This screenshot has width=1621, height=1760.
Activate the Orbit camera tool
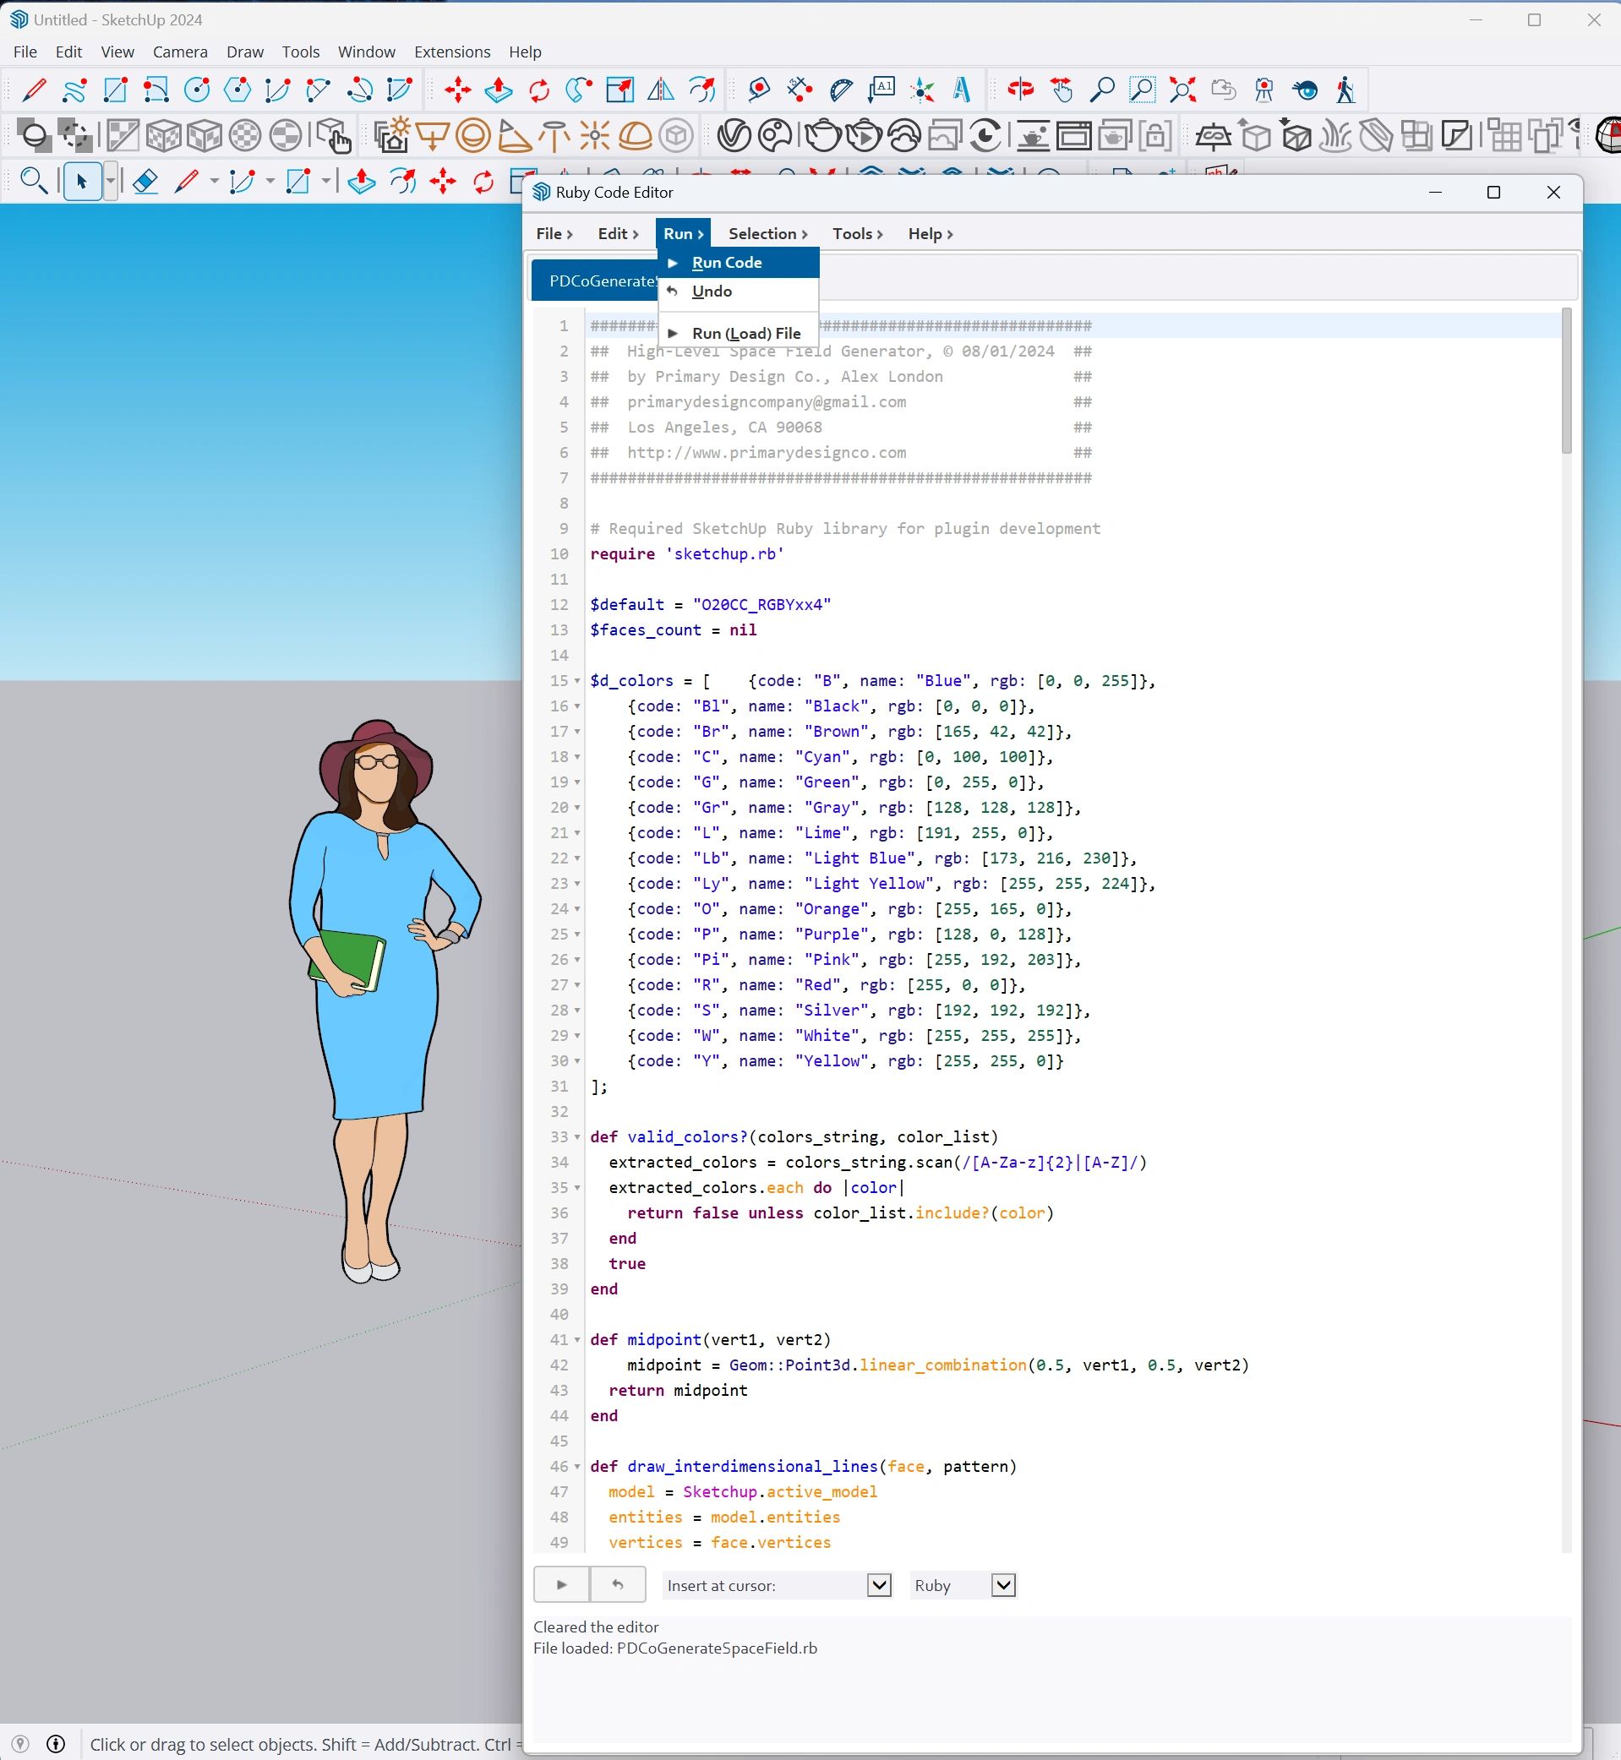click(1020, 90)
